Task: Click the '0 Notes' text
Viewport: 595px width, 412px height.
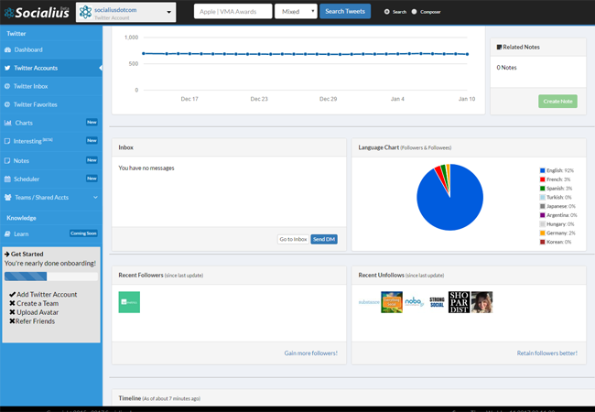Action: click(506, 68)
